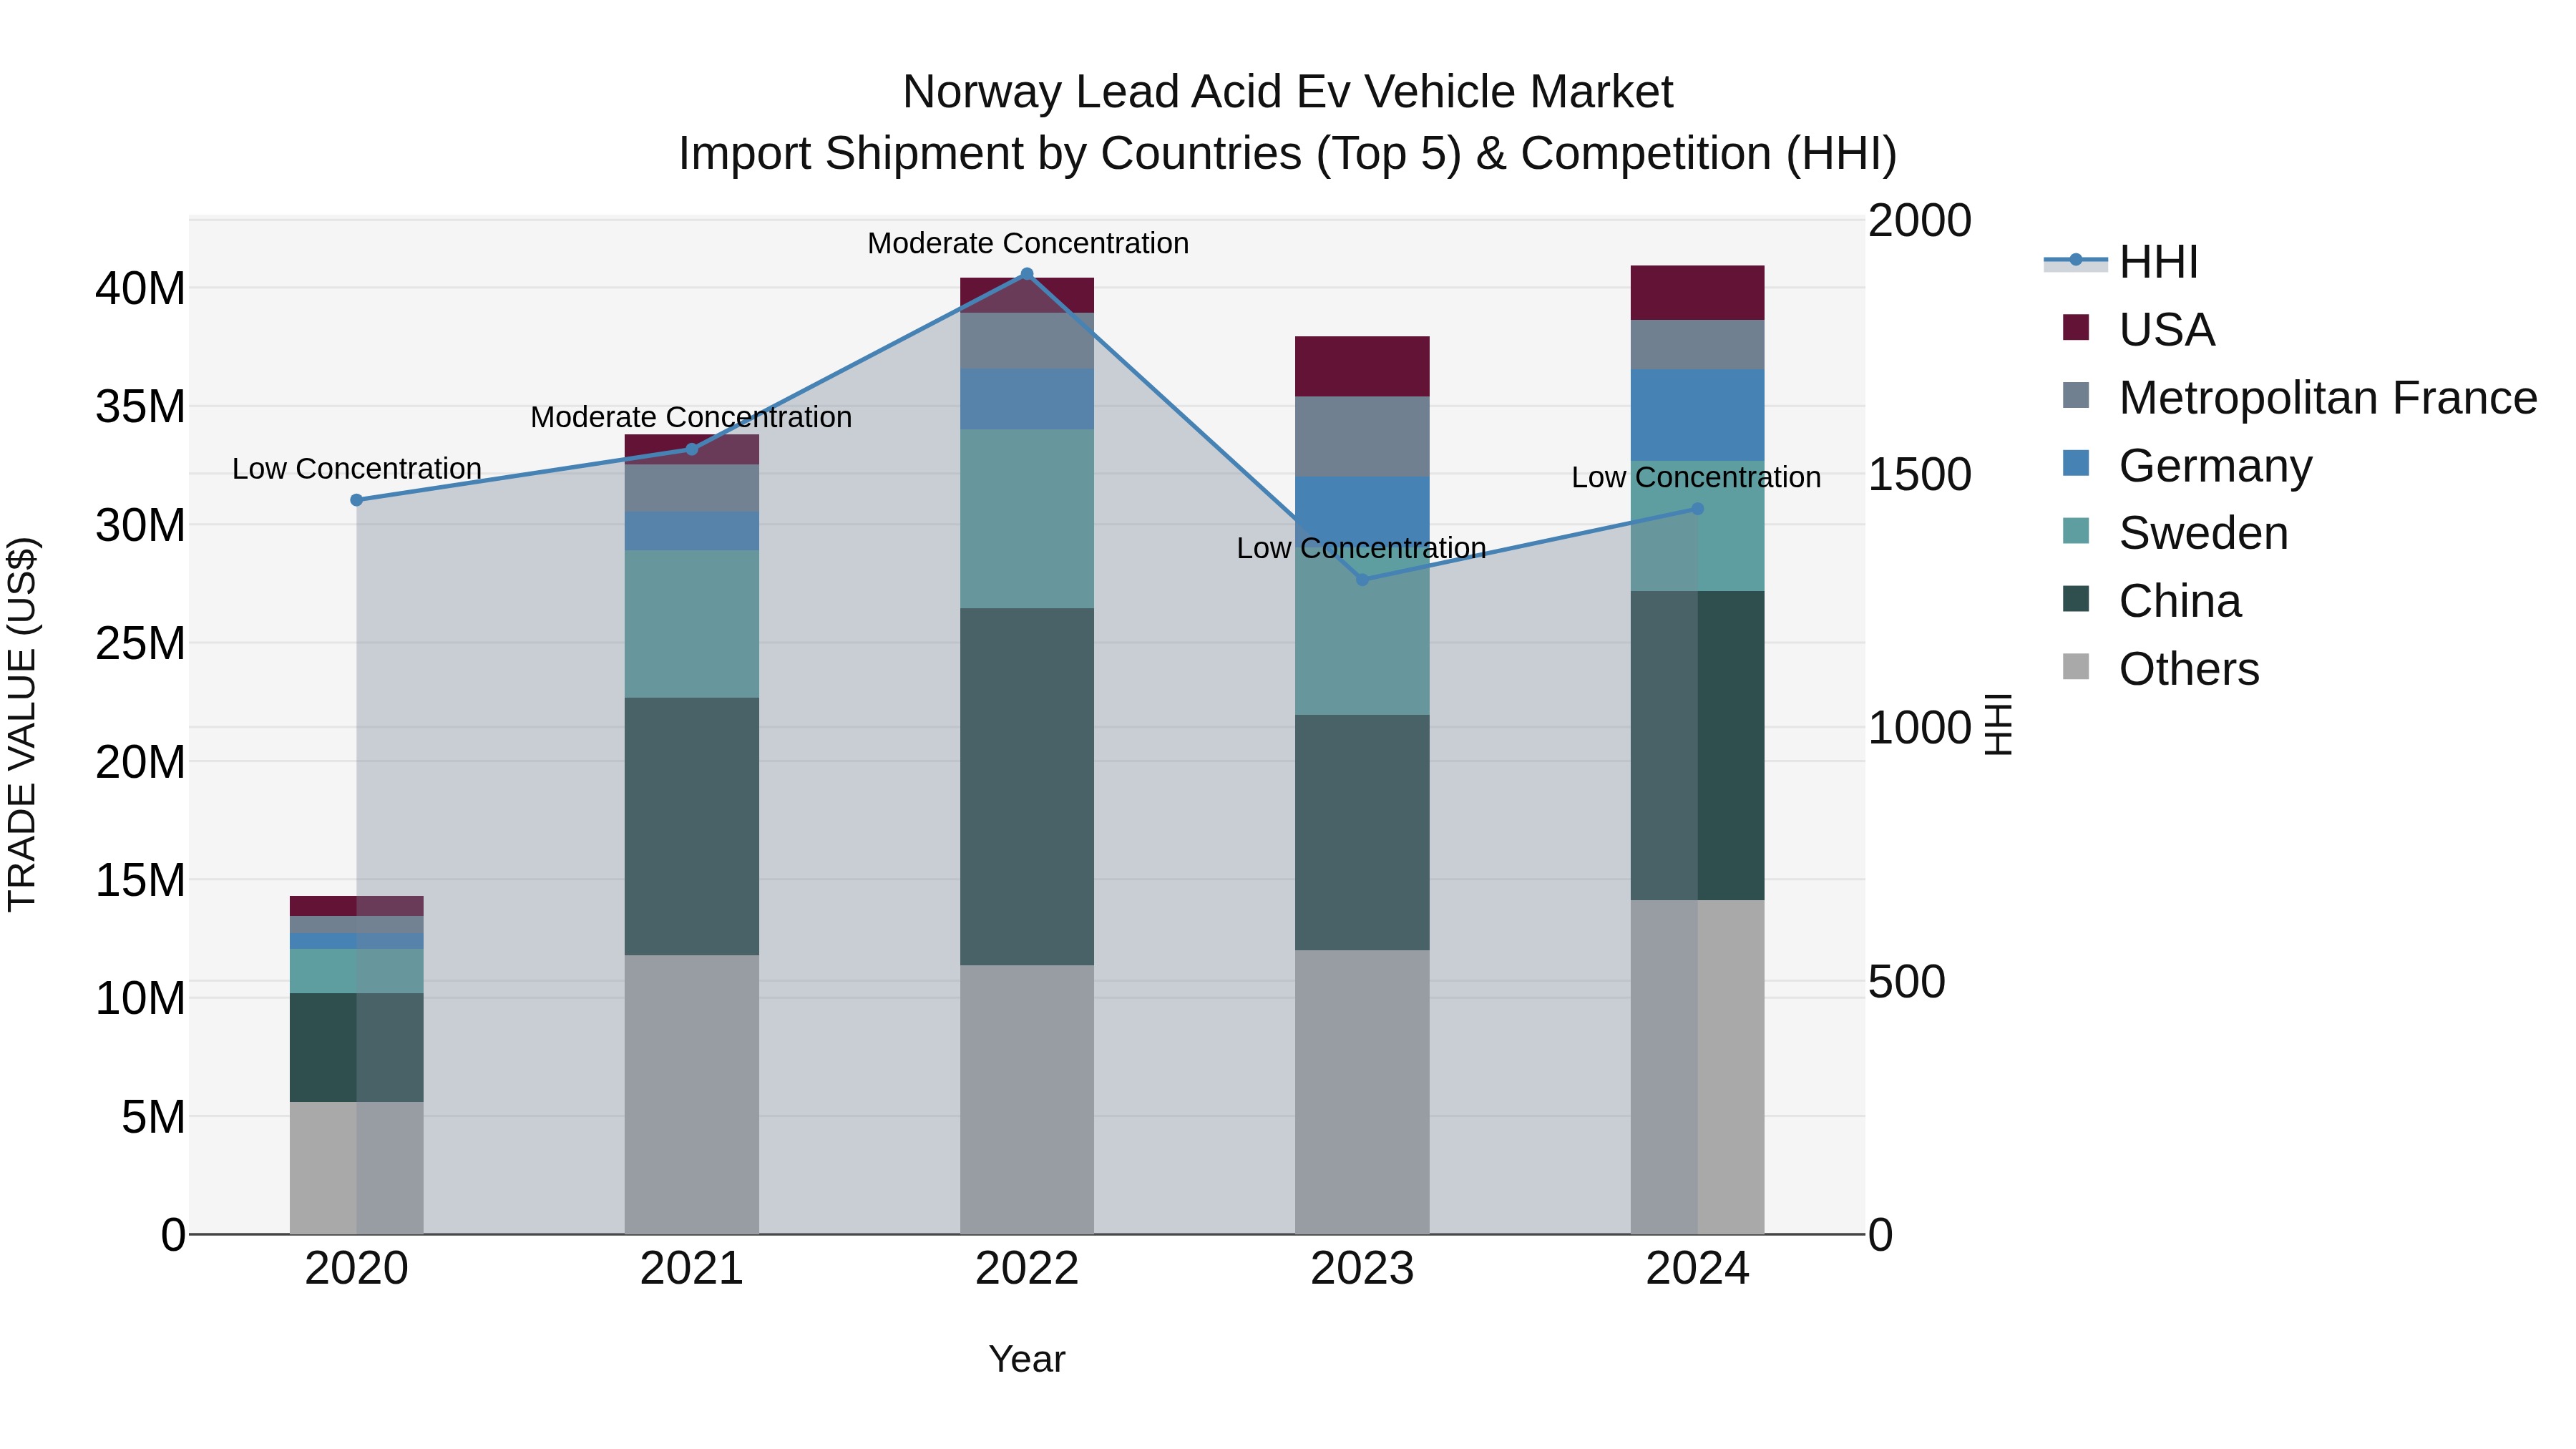Screen dimensions: 2576x1449
Task: Click the '25M' y-axis tick label
Action: pos(140,643)
